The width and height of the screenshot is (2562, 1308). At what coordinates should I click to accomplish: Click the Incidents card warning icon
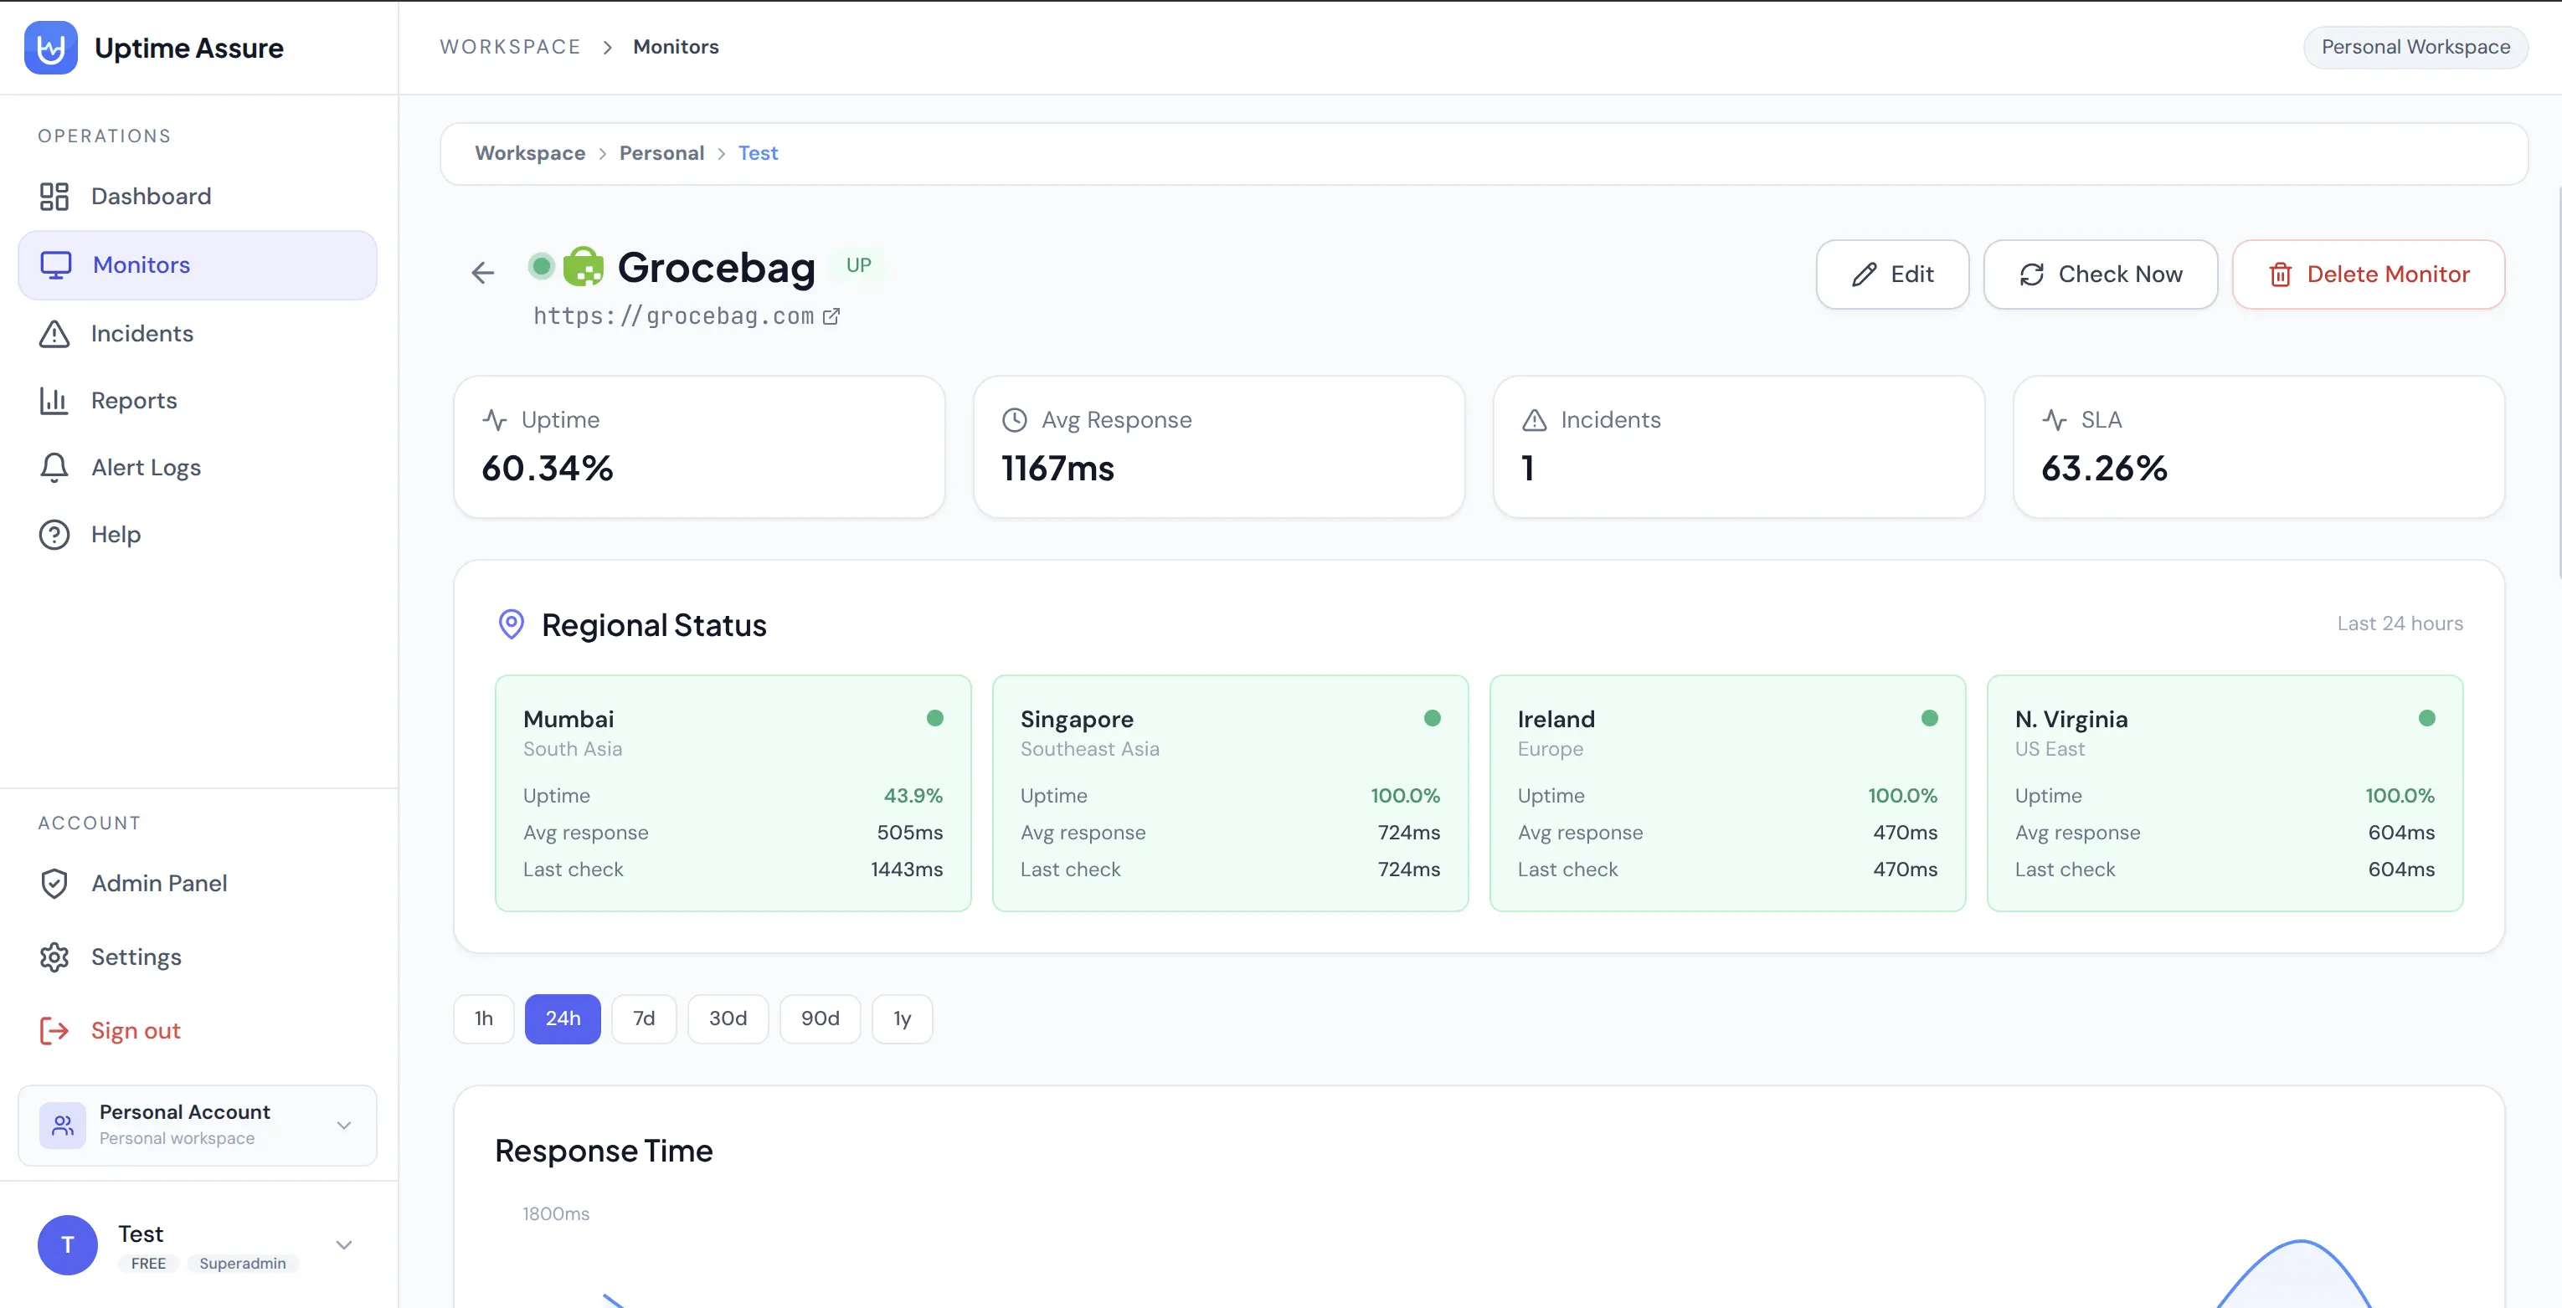[1535, 419]
